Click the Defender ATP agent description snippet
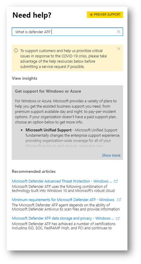This screenshot has height=264, width=141. click(66, 207)
